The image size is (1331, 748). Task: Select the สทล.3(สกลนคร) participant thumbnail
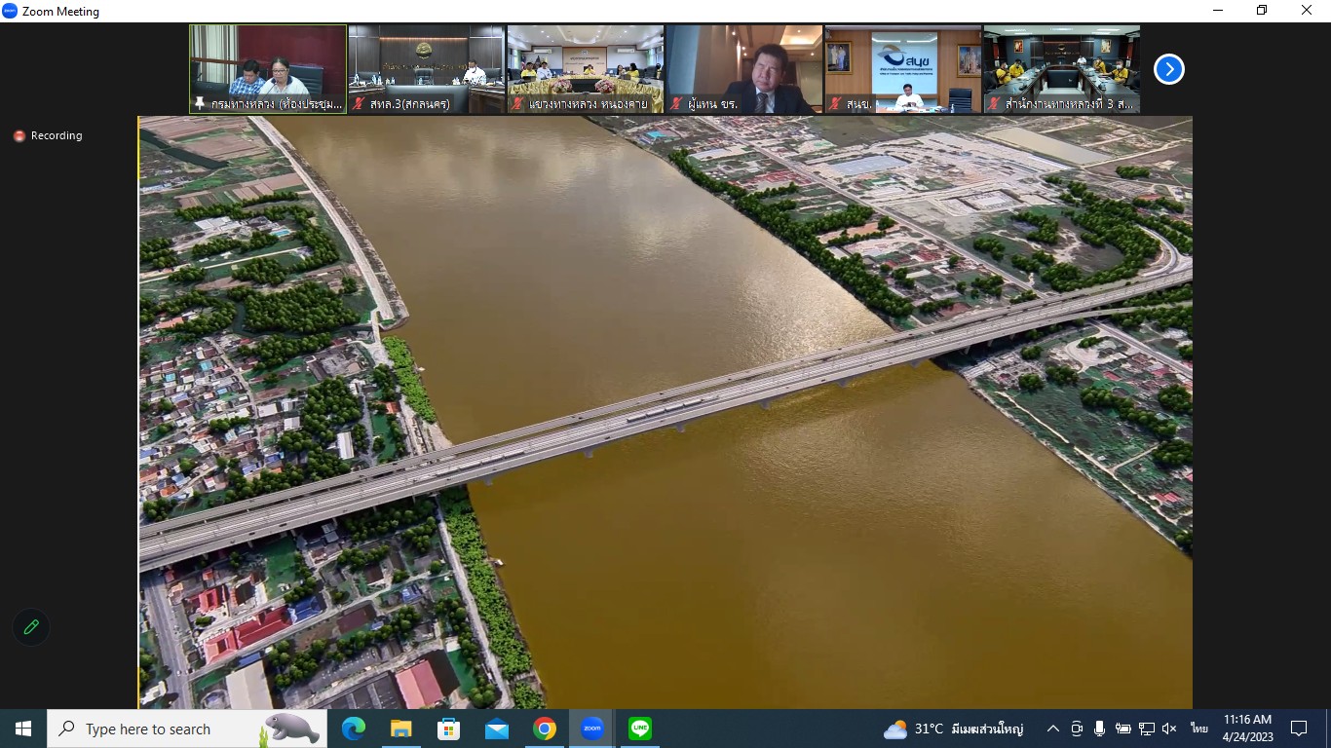(x=426, y=63)
